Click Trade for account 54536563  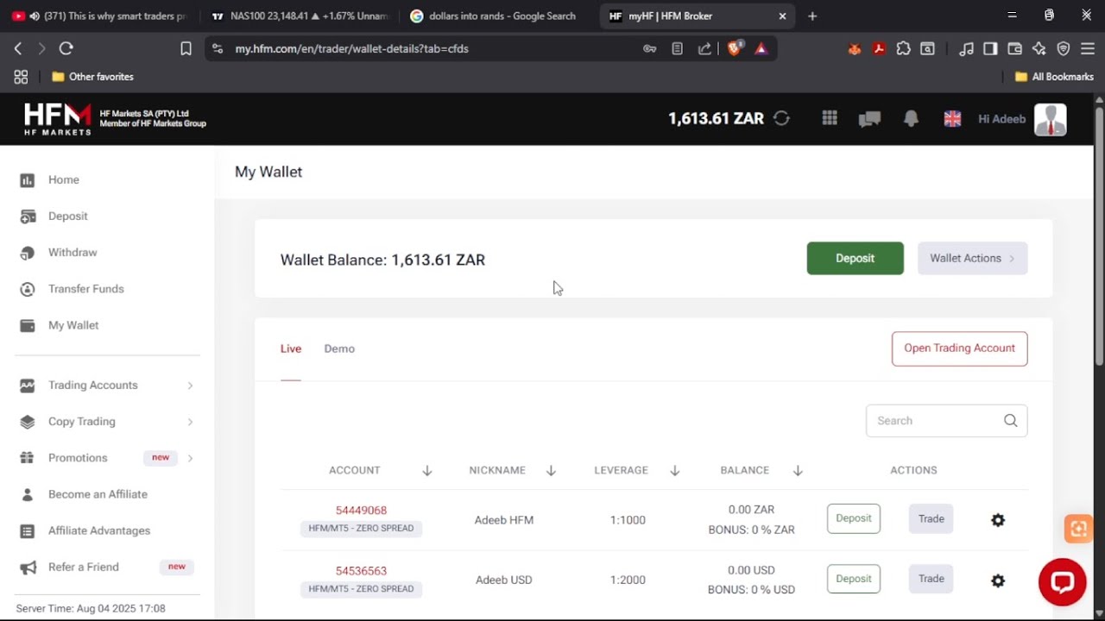(931, 579)
